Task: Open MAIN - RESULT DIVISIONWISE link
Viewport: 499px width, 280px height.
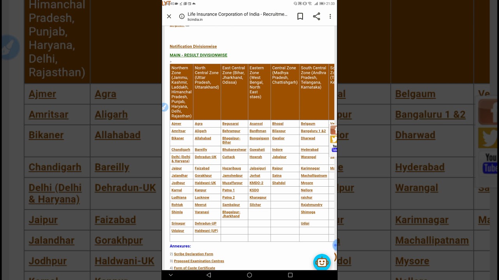Action: click(198, 55)
